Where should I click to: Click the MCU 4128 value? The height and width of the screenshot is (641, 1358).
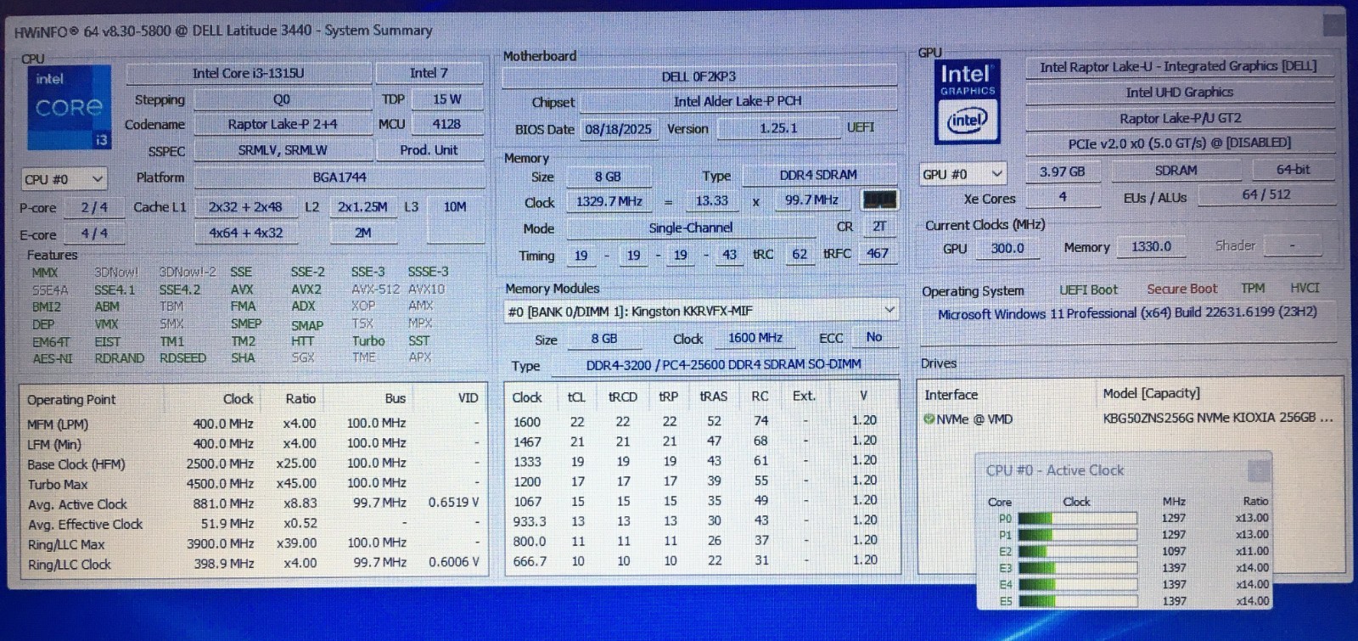tap(446, 124)
